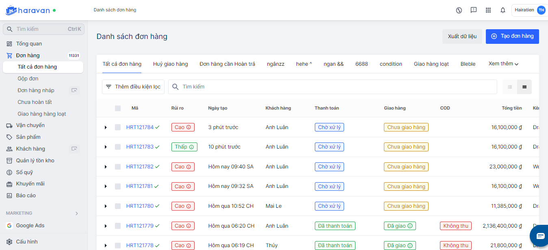This screenshot has width=548, height=250.
Task: Expand the MARKETING section arrow
Action: (x=77, y=213)
